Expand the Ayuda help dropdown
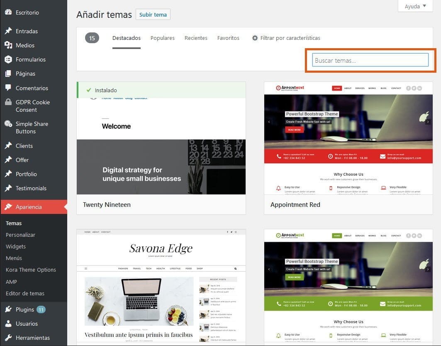 pyautogui.click(x=415, y=6)
